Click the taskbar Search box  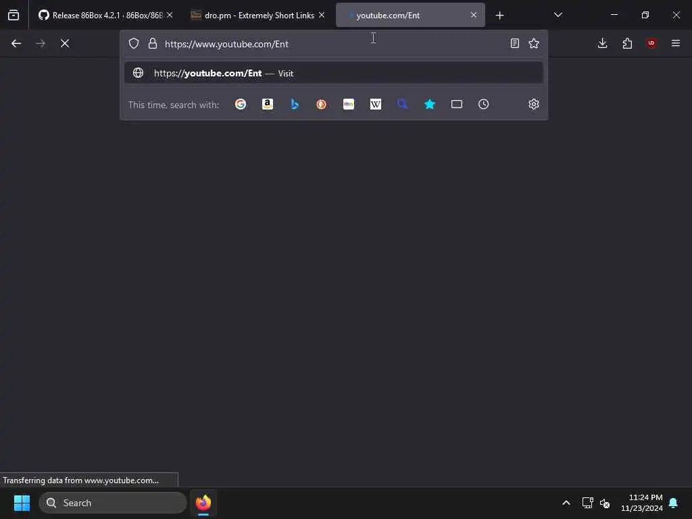click(x=113, y=503)
